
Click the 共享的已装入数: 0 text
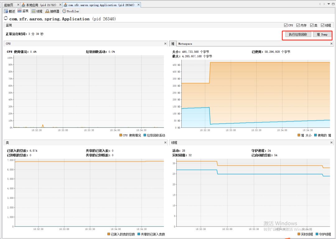pos(100,151)
